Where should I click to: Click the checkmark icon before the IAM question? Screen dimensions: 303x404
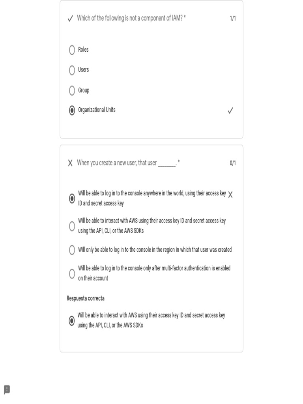coord(70,19)
